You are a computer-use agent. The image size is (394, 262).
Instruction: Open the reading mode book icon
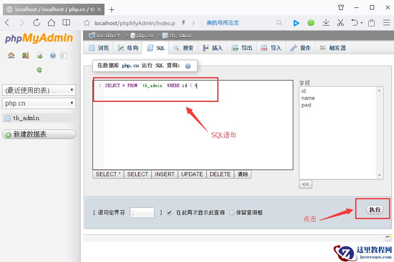tap(66, 23)
